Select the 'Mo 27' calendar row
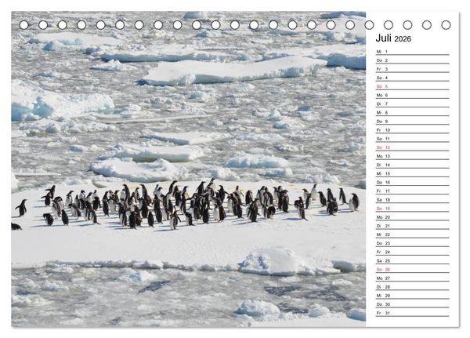470x338 pixels. [x=413, y=278]
